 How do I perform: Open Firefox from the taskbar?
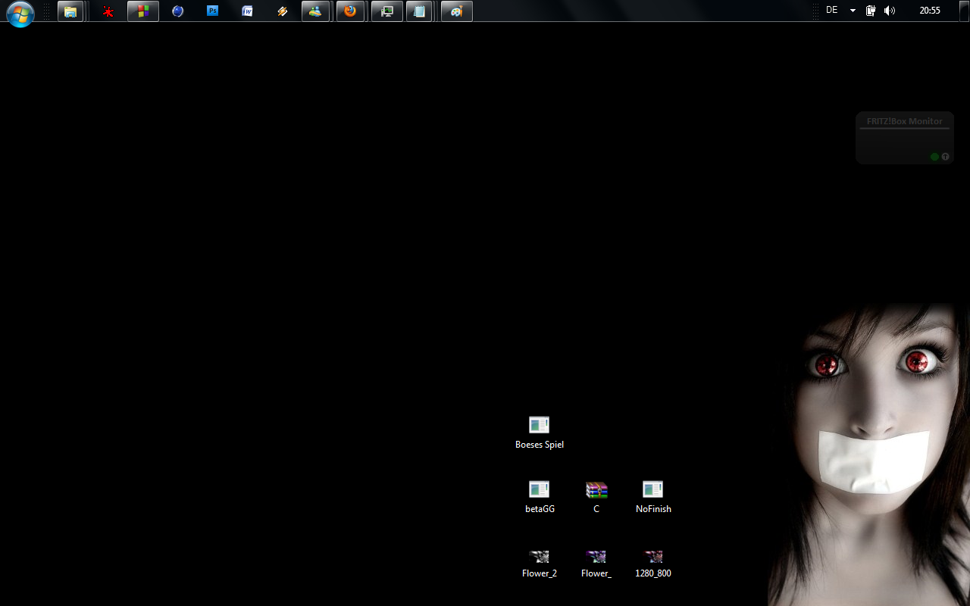(x=350, y=11)
